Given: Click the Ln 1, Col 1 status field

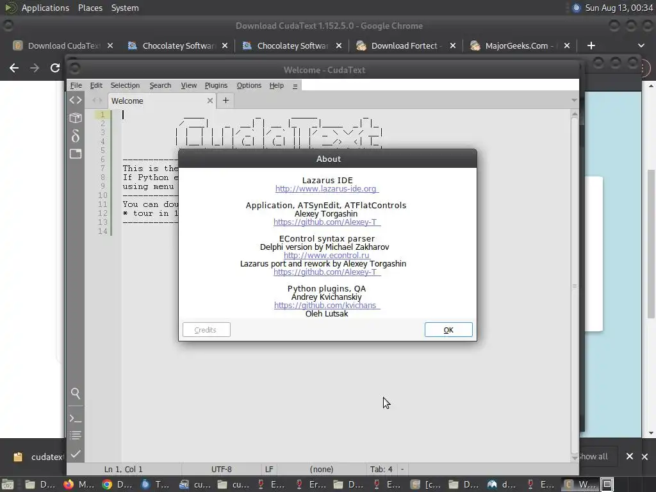Looking at the screenshot, I should tap(124, 470).
